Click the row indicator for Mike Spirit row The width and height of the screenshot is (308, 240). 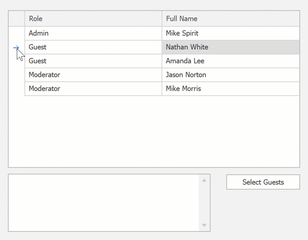tap(17, 33)
